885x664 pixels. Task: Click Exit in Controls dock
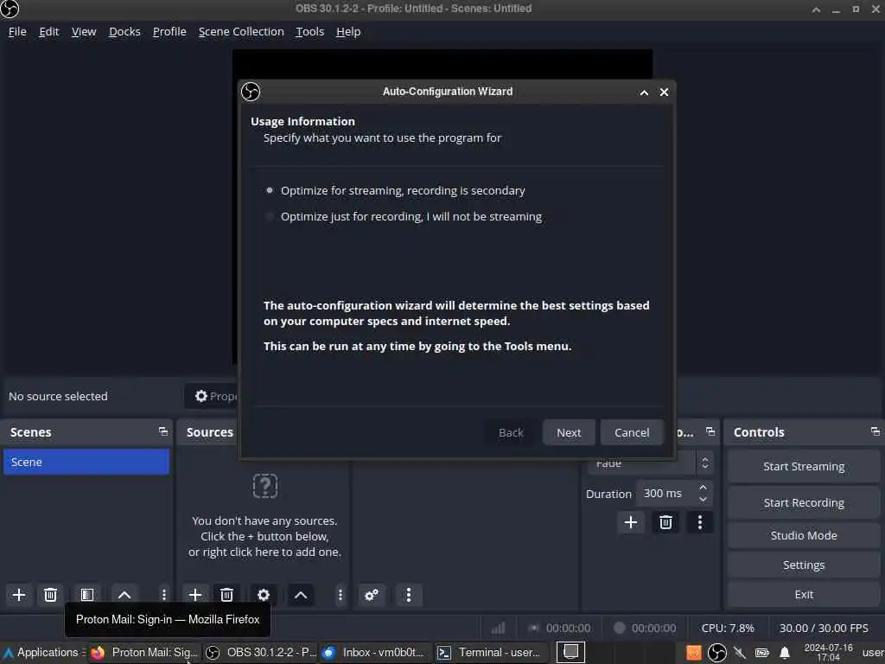click(x=804, y=594)
